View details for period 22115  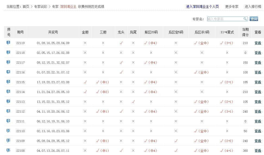pyautogui.click(x=258, y=82)
